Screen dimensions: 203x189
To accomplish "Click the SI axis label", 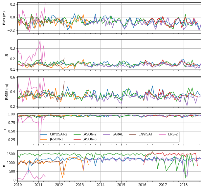I will point(7,55).
